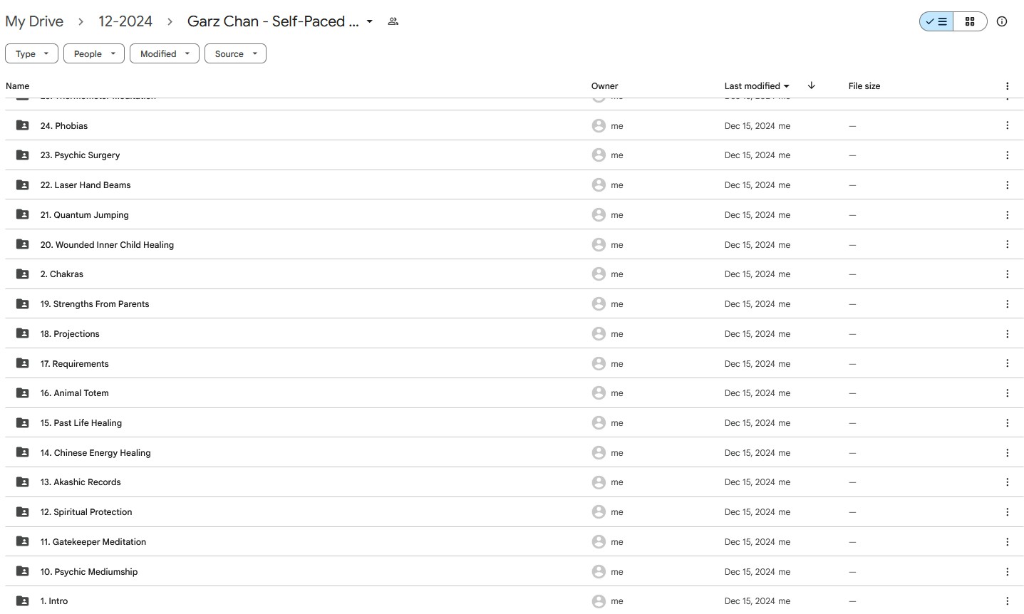This screenshot has height=614, width=1024.
Task: Open the Modified filter dropdown
Action: (165, 53)
